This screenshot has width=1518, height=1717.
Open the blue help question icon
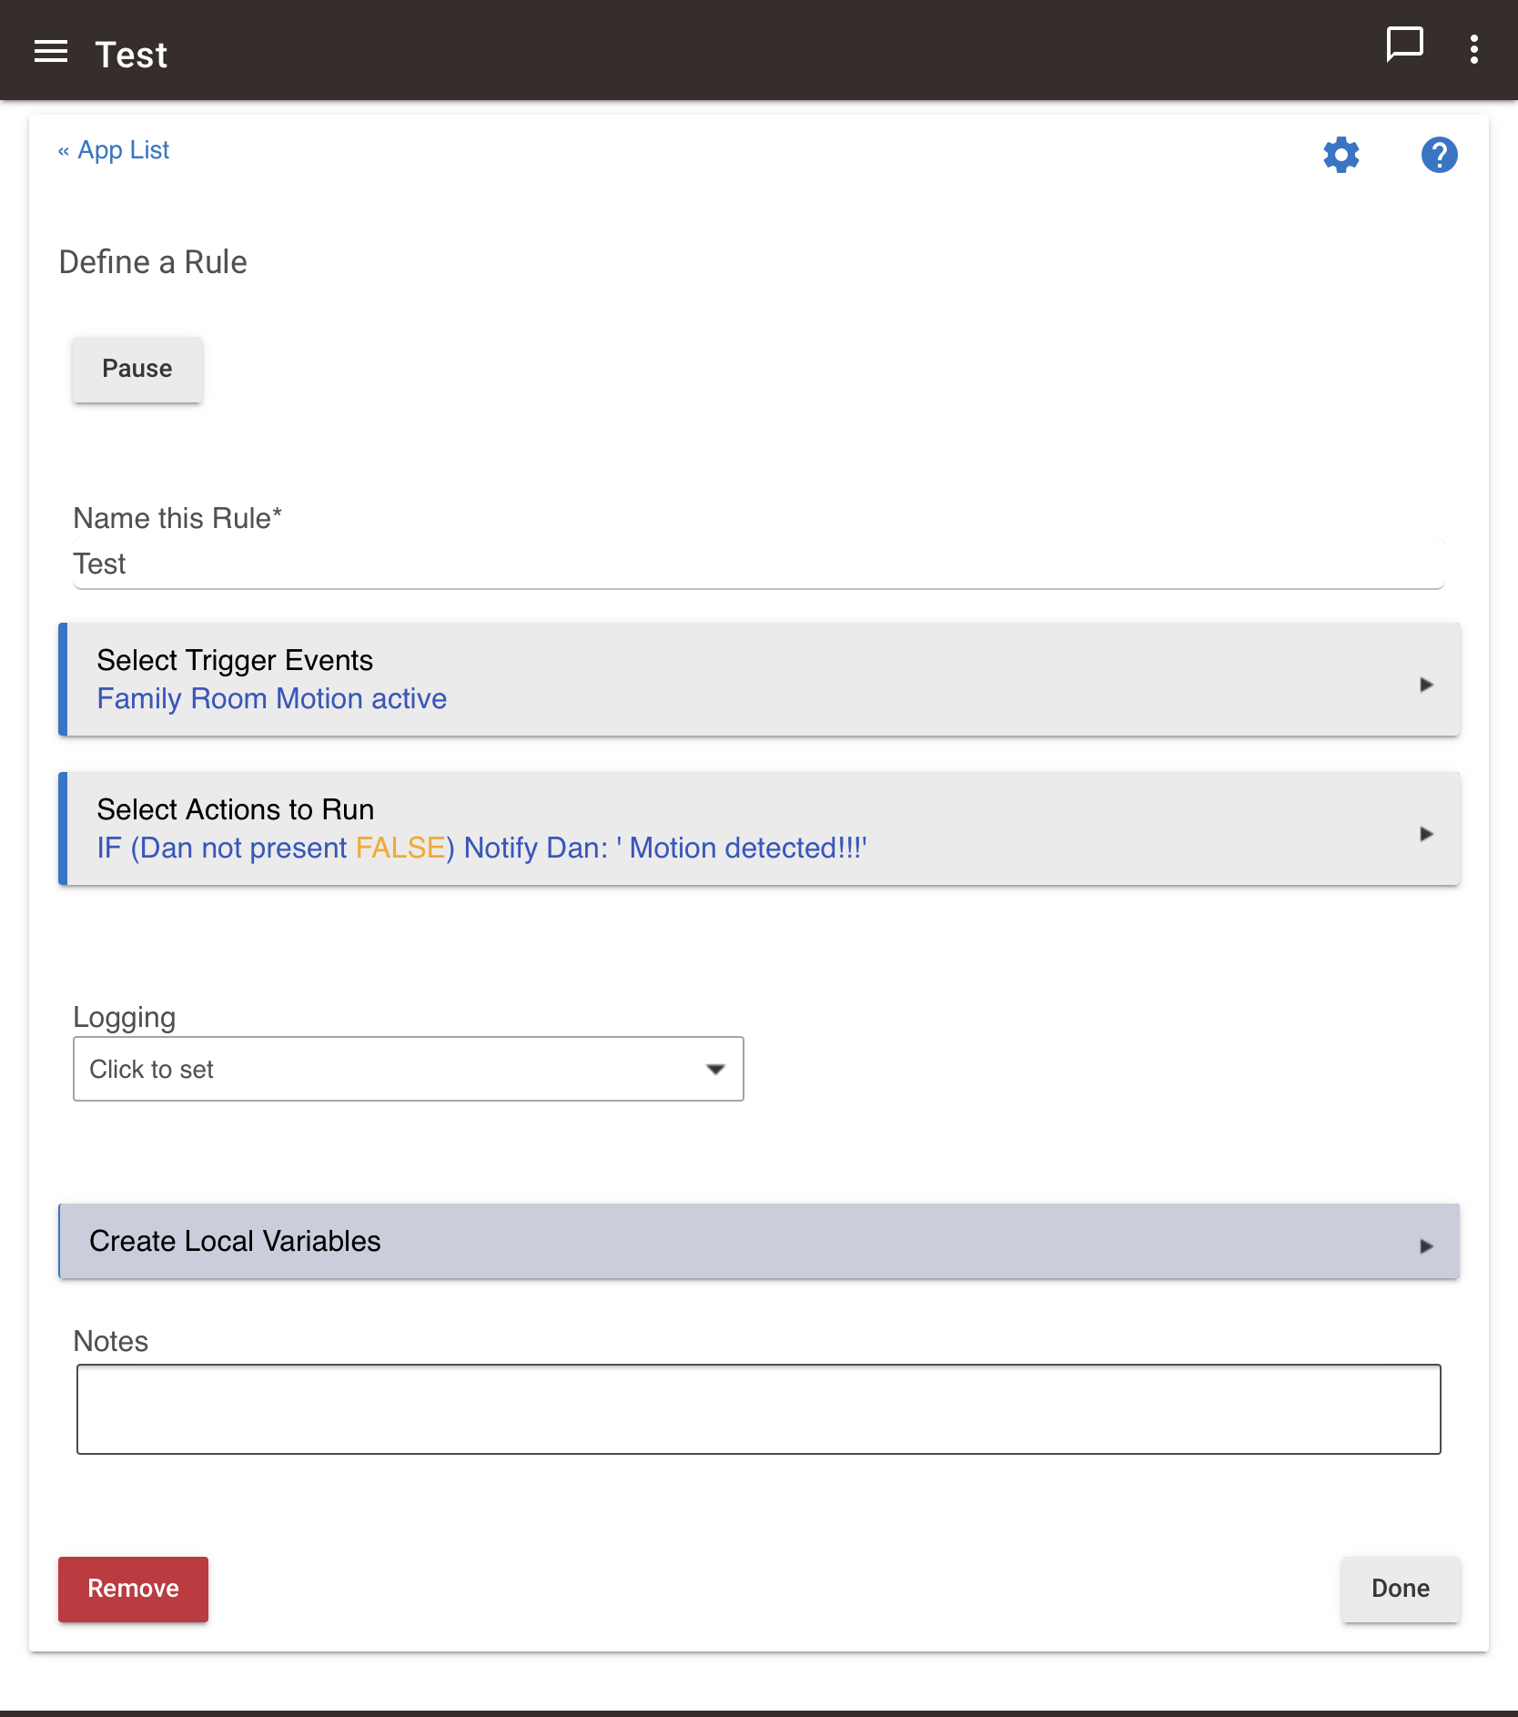point(1439,155)
